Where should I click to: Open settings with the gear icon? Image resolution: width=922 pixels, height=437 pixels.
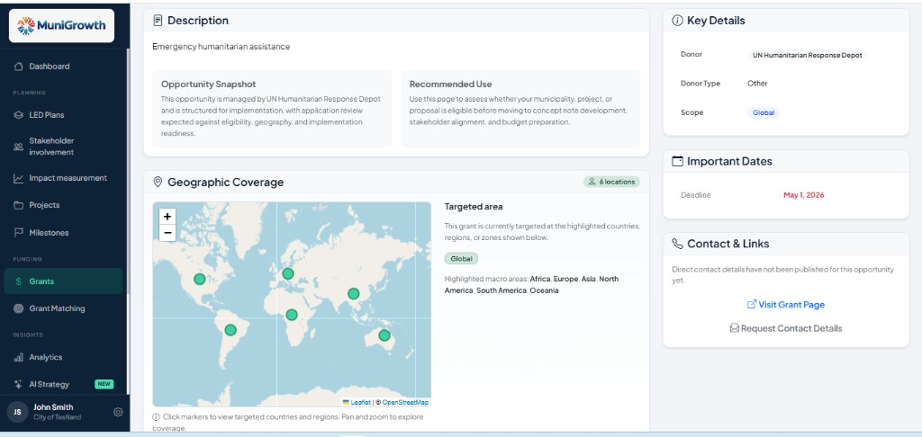click(x=118, y=413)
